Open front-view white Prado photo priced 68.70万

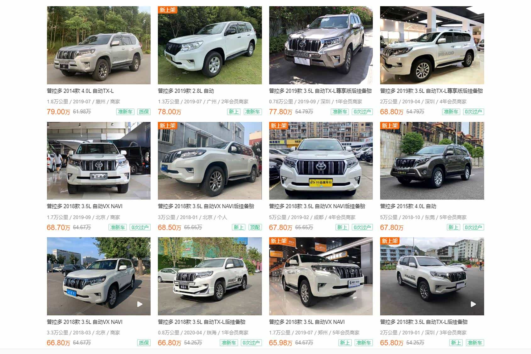click(99, 161)
